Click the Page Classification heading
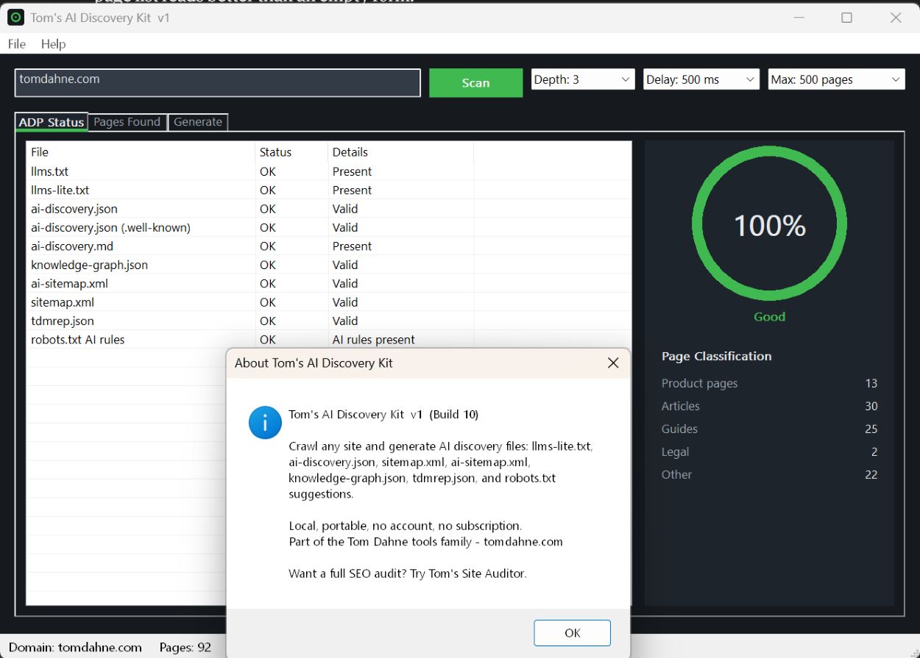Screen dimensions: 920x658 (x=716, y=356)
